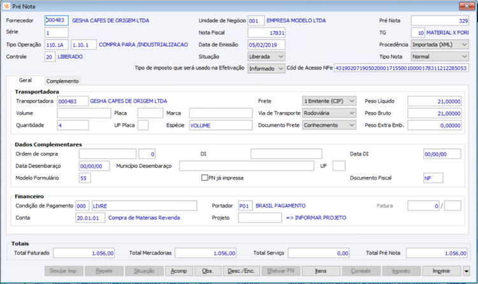478x284 pixels.
Task: Click the Consistir button
Action: [x=361, y=271]
